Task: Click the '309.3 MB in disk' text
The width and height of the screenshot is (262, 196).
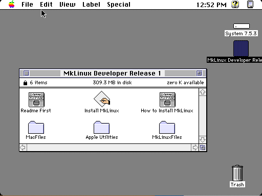Action: (x=112, y=83)
